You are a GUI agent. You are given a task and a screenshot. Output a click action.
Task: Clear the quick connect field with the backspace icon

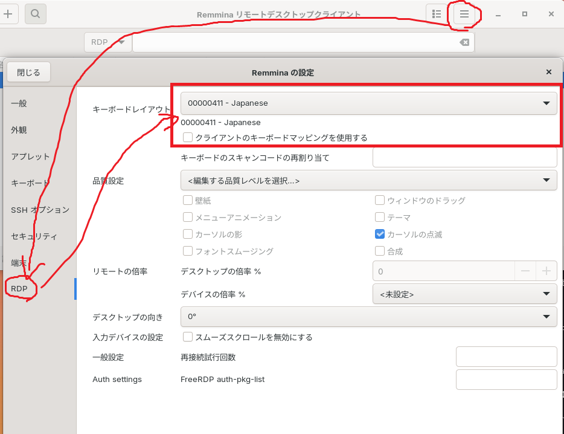[464, 42]
